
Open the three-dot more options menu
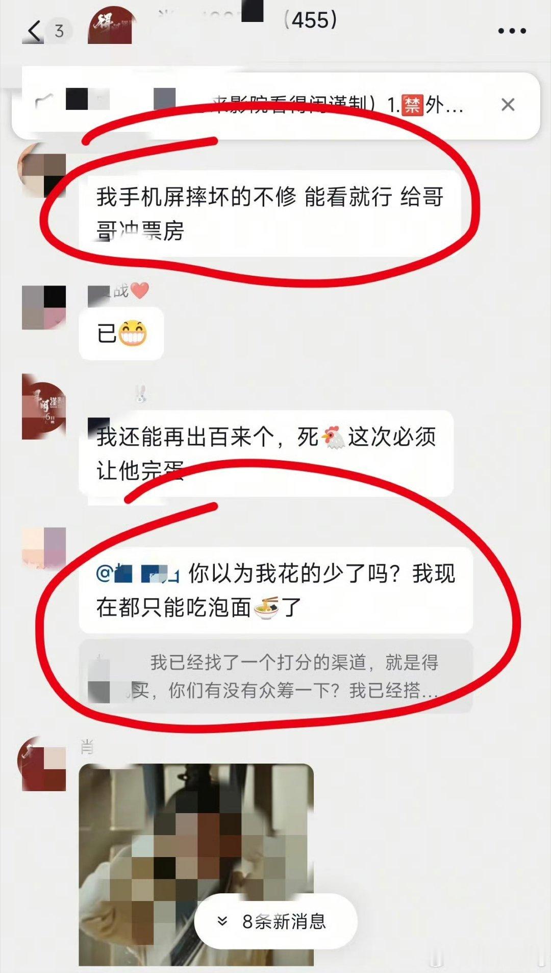coord(512,31)
